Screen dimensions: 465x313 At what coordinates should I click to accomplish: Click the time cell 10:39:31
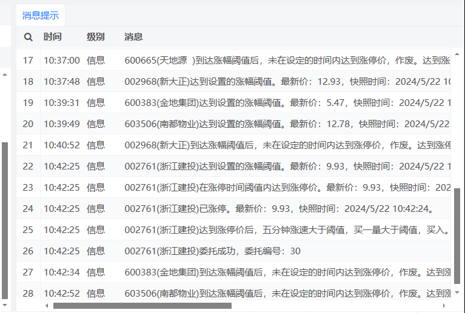pyautogui.click(x=62, y=103)
